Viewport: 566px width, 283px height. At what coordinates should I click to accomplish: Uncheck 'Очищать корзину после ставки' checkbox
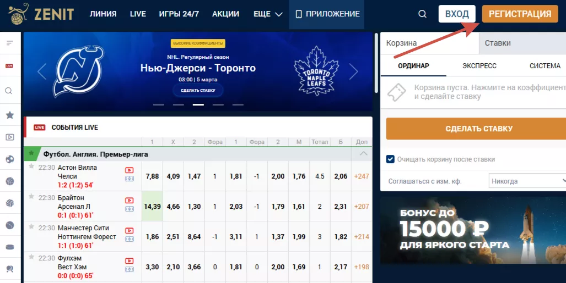point(390,159)
